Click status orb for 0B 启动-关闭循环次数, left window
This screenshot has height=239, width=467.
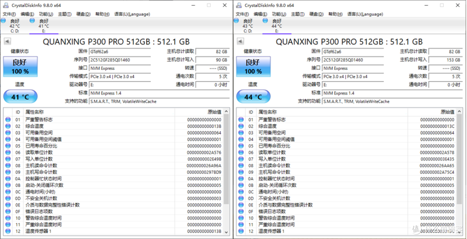pos(8,185)
